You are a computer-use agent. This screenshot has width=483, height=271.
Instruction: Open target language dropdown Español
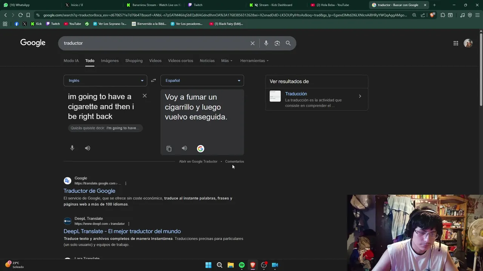pos(202,81)
